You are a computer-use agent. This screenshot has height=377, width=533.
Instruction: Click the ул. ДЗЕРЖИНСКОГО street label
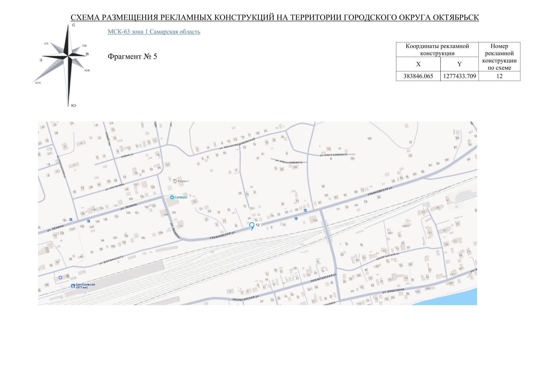coord(111,260)
